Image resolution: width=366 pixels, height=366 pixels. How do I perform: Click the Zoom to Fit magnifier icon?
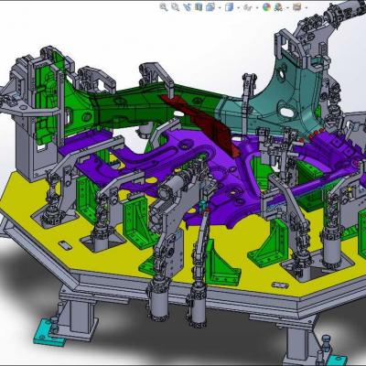pyautogui.click(x=164, y=7)
